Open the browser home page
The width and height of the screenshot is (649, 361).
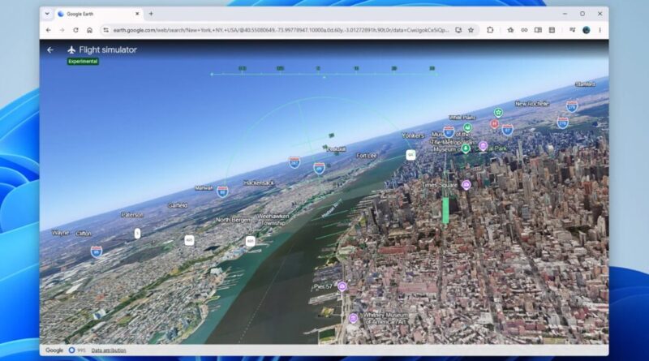click(x=89, y=30)
